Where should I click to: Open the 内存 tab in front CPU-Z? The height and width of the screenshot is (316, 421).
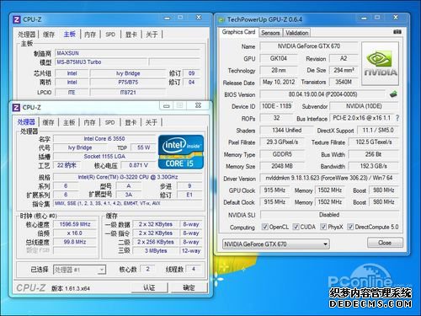click(89, 122)
